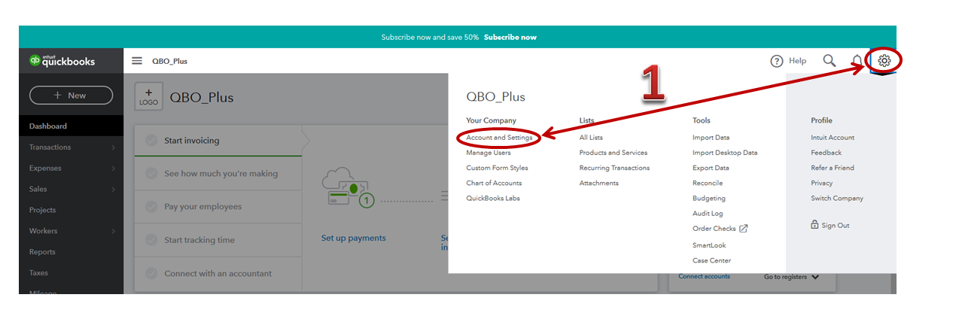Click the notifications bell icon
Screen dimensions: 959x331
(857, 61)
